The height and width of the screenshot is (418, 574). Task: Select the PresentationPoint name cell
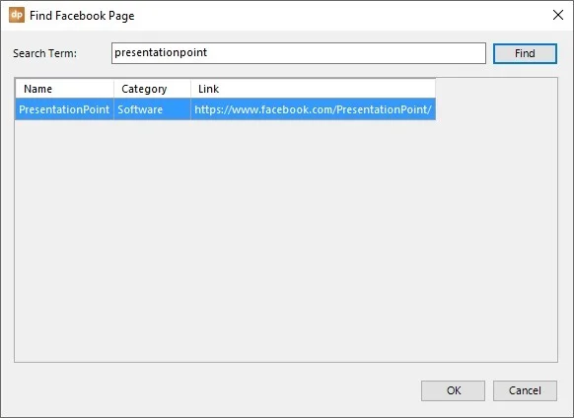click(x=64, y=109)
